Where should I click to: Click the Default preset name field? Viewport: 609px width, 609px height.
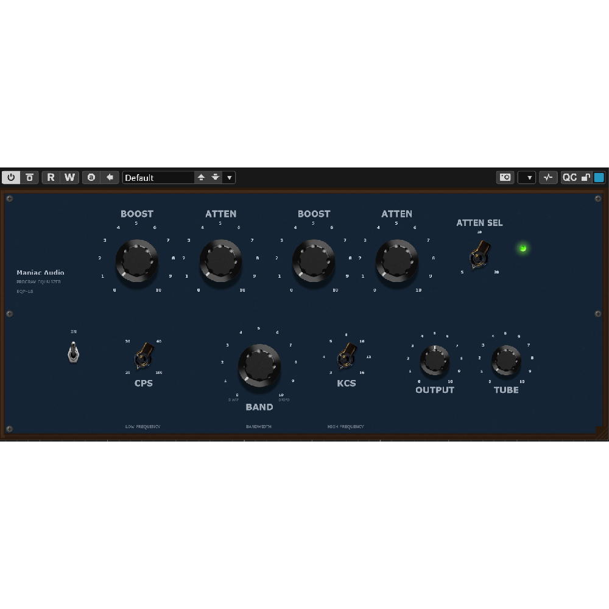[158, 177]
